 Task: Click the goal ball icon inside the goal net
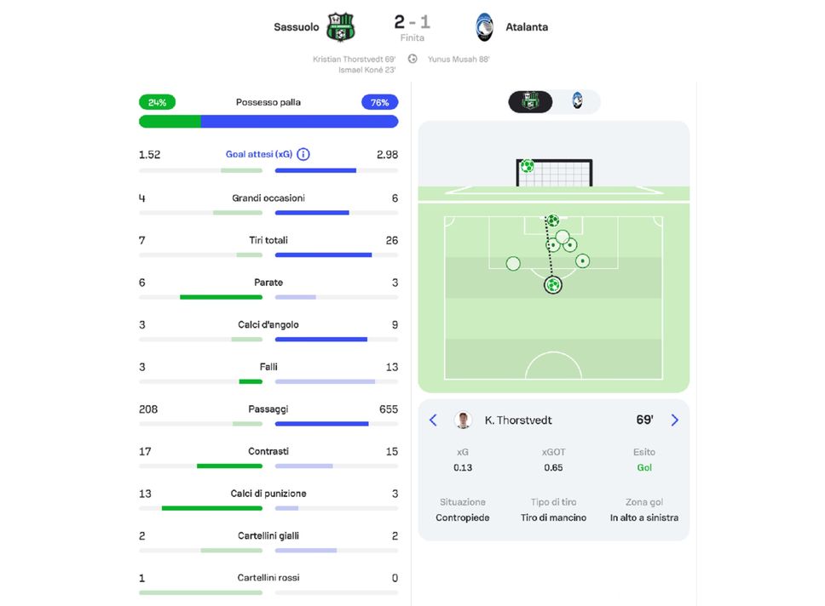pos(528,166)
